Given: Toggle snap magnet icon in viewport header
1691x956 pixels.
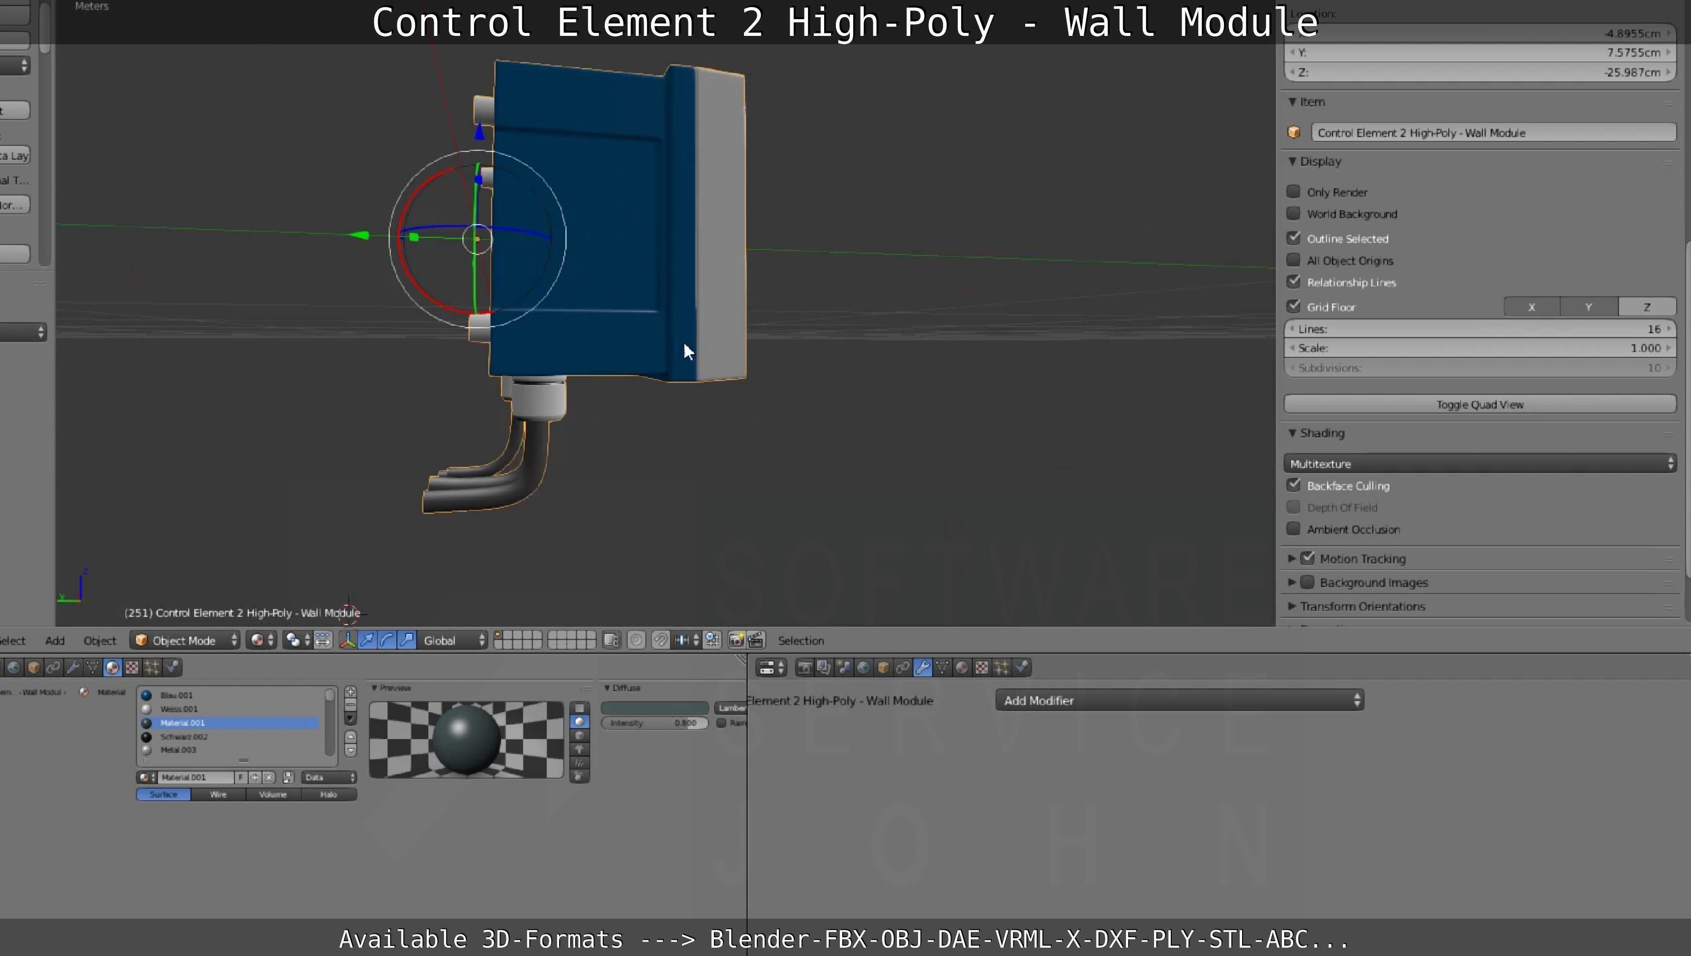Looking at the screenshot, I should 660,640.
